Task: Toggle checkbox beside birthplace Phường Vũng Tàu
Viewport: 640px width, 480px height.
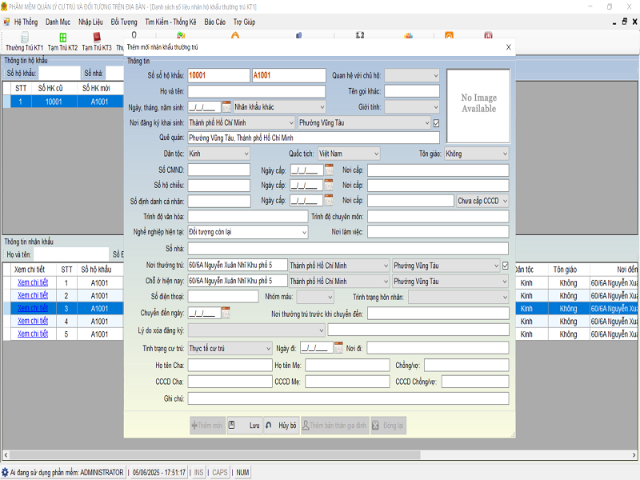Action: pos(436,123)
